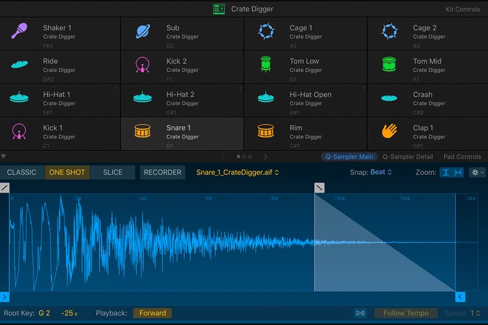Click the Sub planet pad icon
488x325 pixels.
pos(143,31)
